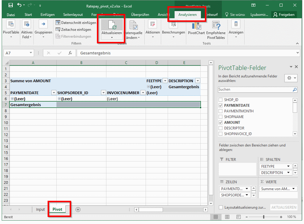Switch to the Input sheet tab
The height and width of the screenshot is (224, 304).
pos(40,210)
